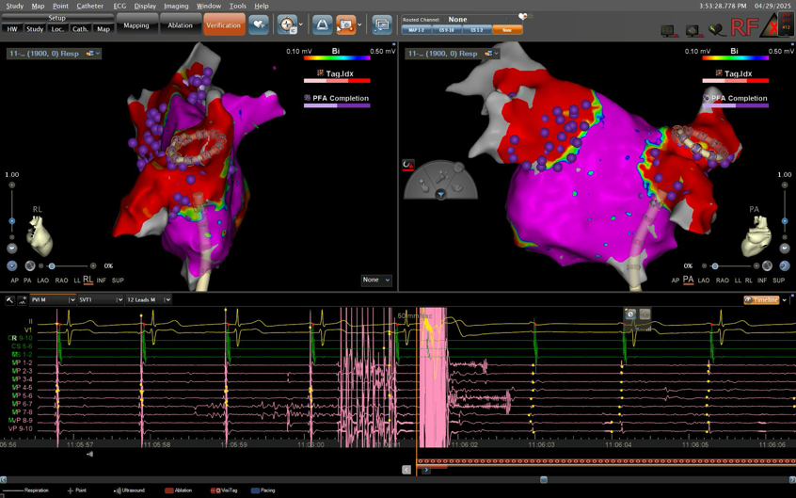This screenshot has height=498, width=796.
Task: Click the catheter shape icon under Mapping
Action: point(322,25)
